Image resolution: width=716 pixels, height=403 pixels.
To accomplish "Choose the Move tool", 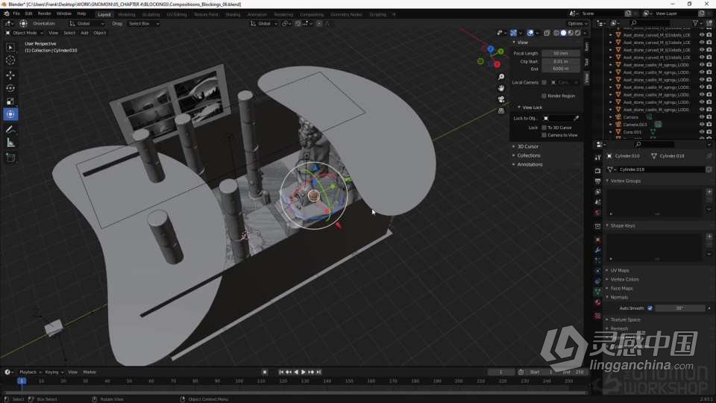I will (x=10, y=75).
